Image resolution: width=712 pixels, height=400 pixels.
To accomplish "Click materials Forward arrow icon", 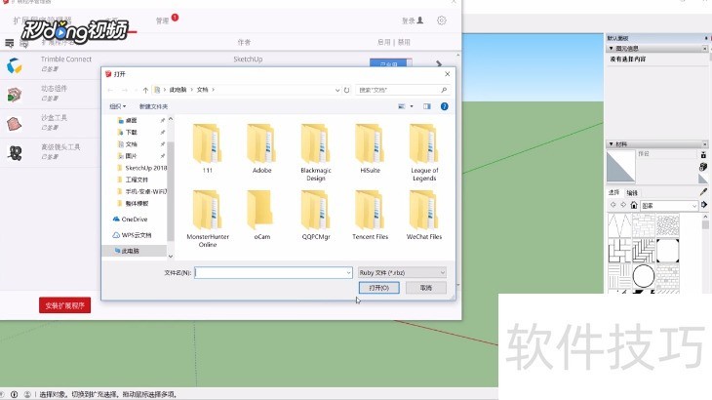I will pos(623,205).
